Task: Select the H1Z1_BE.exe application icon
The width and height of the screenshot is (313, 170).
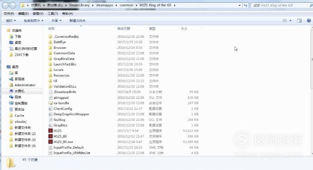Action: point(51,142)
